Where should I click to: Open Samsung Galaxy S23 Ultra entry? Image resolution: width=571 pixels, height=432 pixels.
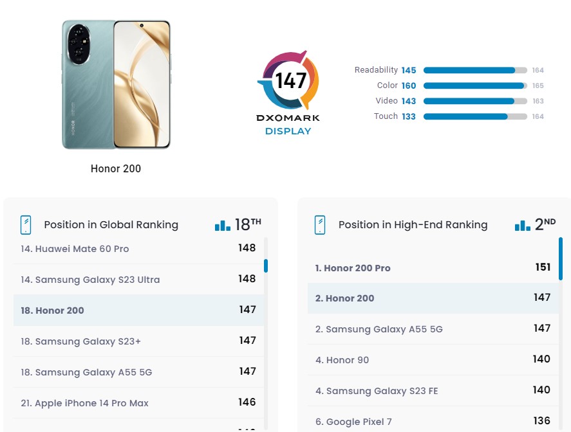pos(138,279)
